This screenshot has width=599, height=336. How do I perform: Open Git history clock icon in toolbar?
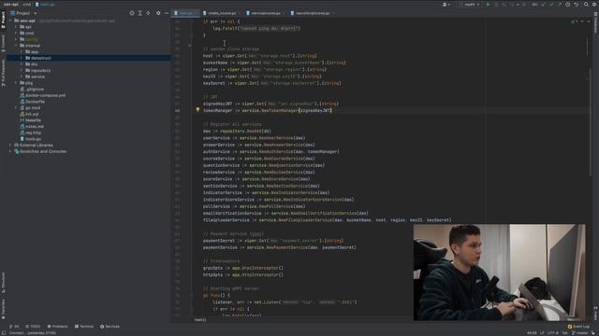click(568, 5)
